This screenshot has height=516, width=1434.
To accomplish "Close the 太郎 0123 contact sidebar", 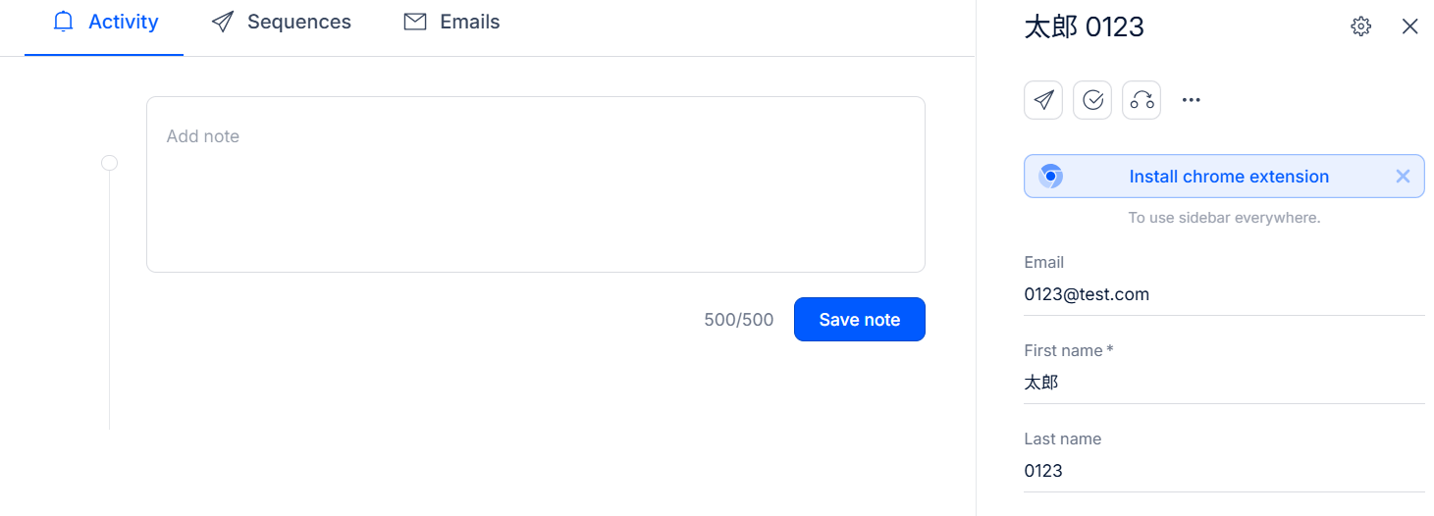I will (x=1410, y=26).
